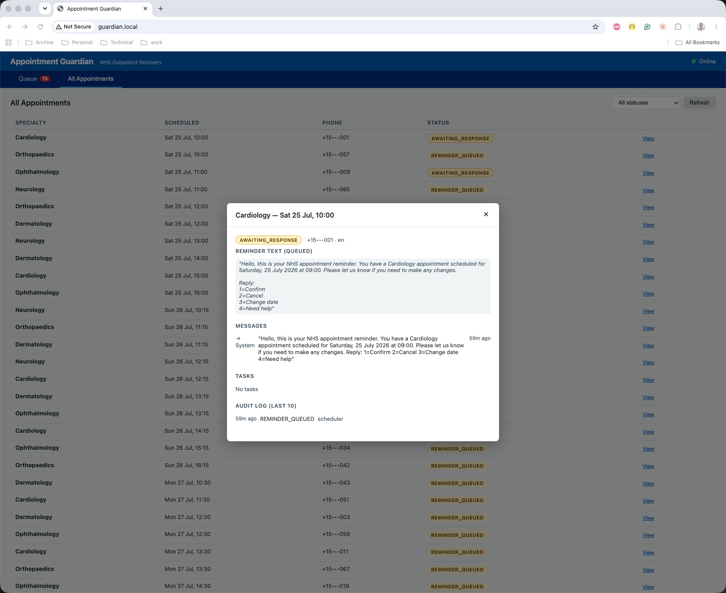Click AWAITING_RESPONSE status in Ophthalmology 11:00 row
The height and width of the screenshot is (593, 726).
click(x=460, y=173)
